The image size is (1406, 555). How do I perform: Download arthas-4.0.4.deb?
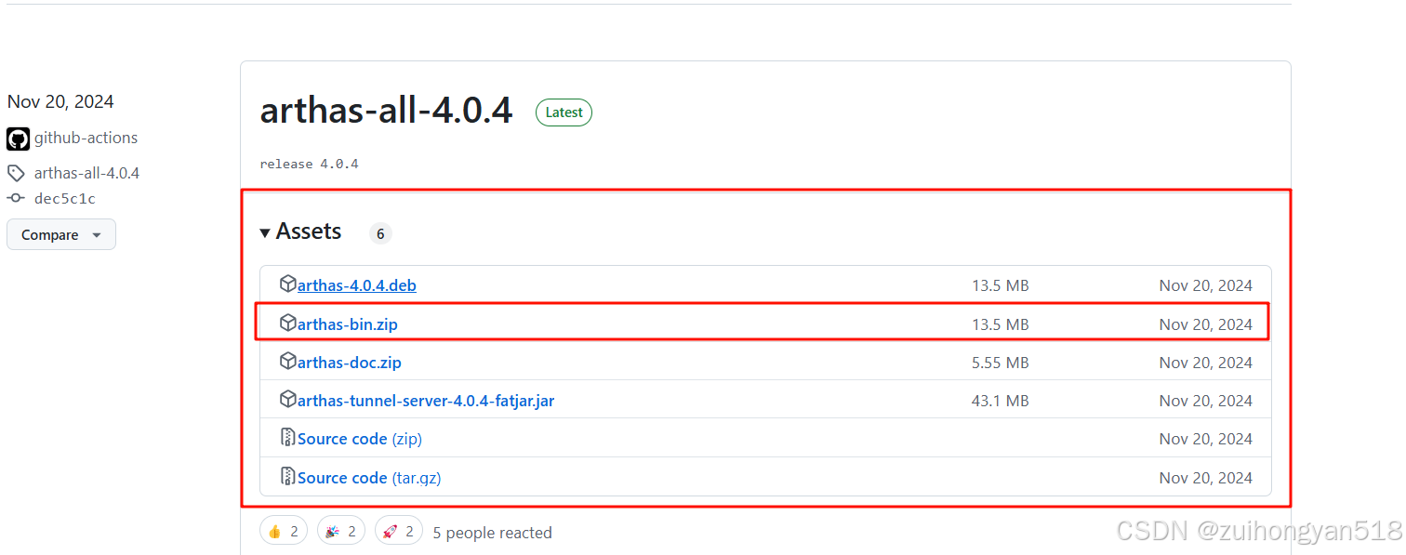pos(357,285)
